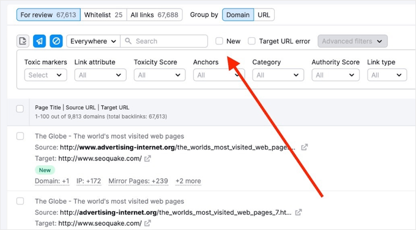This screenshot has width=416, height=230.
Task: Group by URL
Action: [264, 15]
